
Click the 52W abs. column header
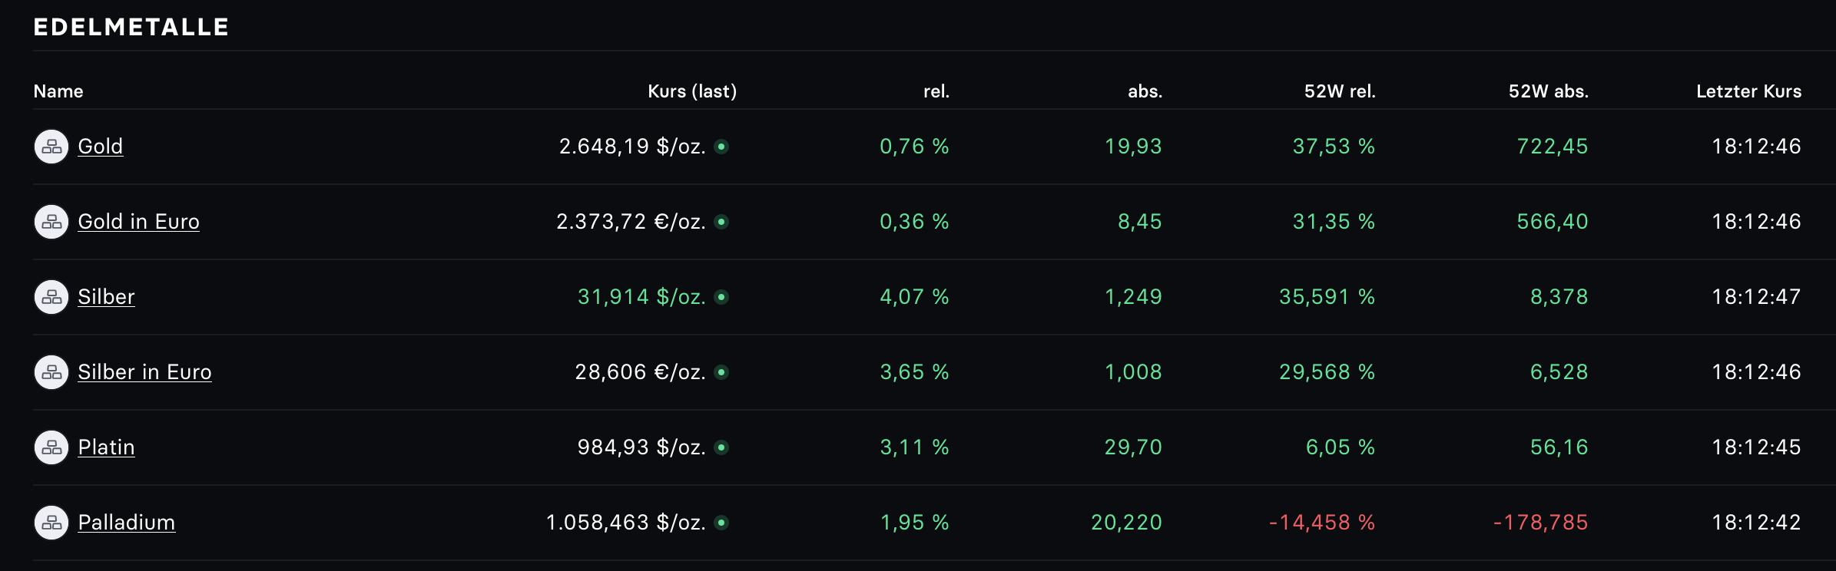click(1548, 91)
